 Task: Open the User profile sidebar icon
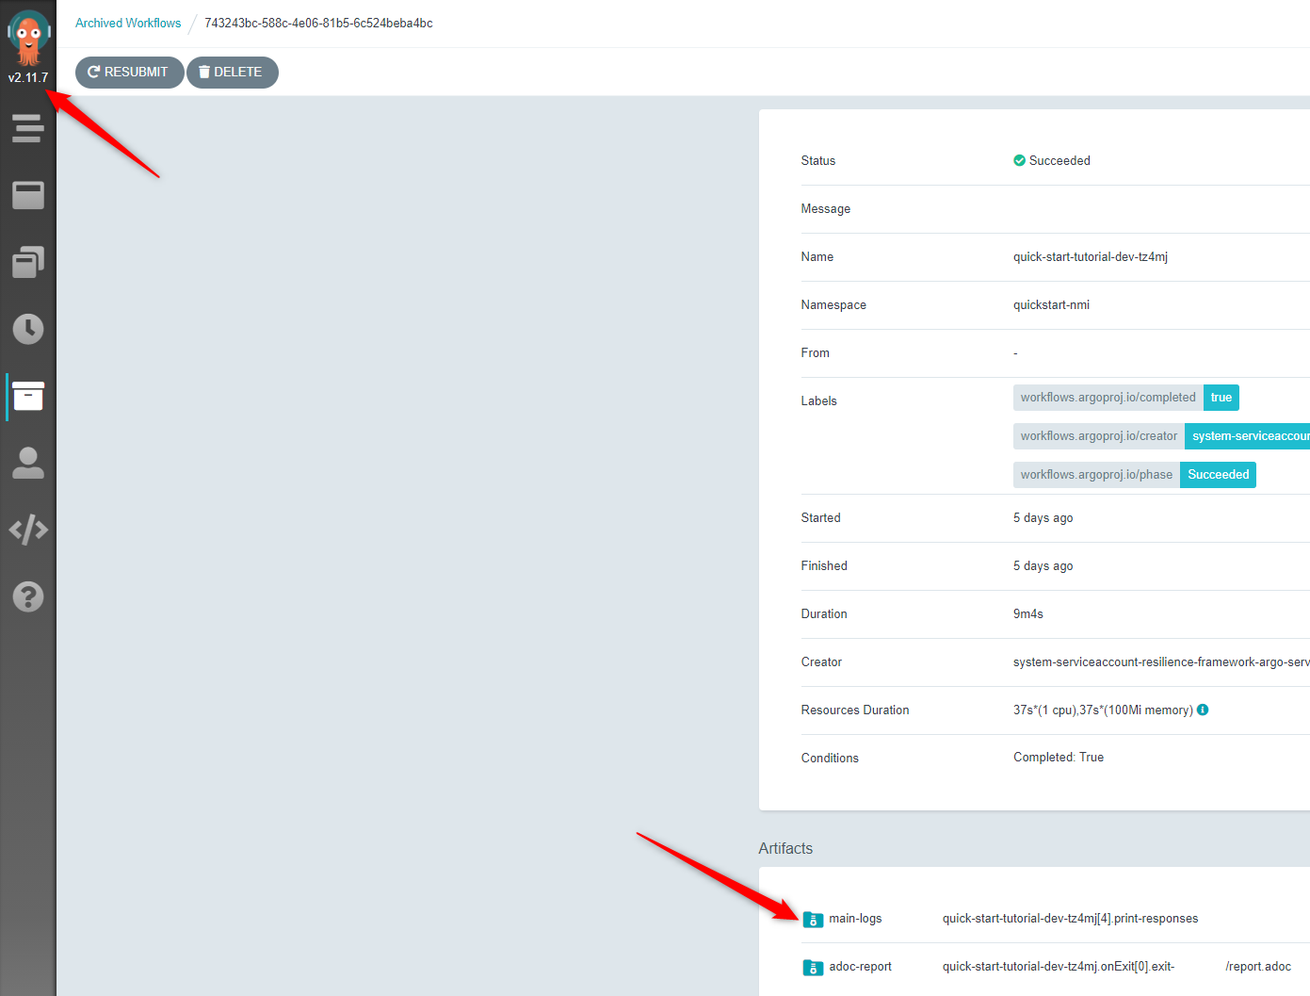[27, 463]
